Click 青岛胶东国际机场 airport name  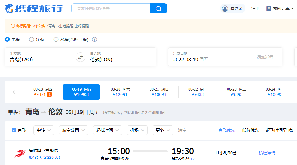pyautogui.click(x=115, y=158)
